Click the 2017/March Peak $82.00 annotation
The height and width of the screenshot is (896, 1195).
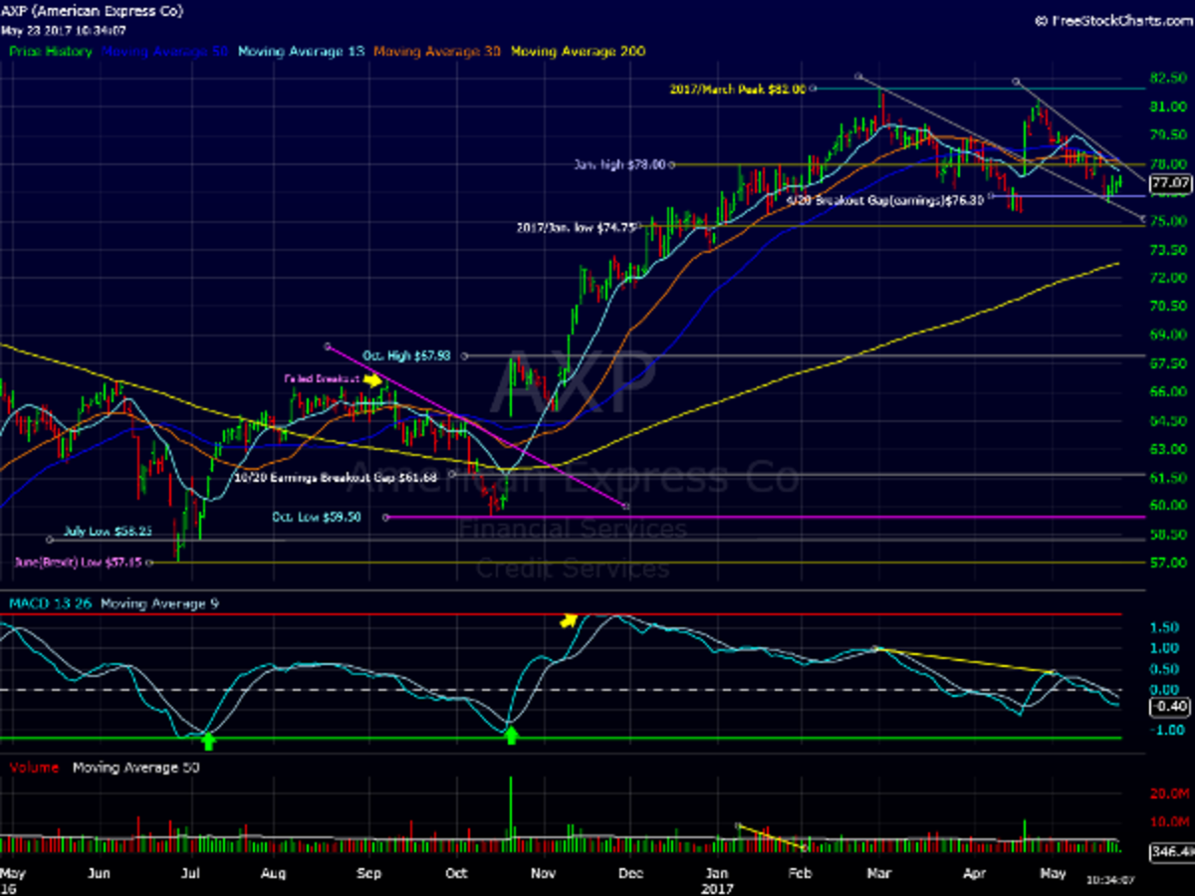pyautogui.click(x=737, y=89)
